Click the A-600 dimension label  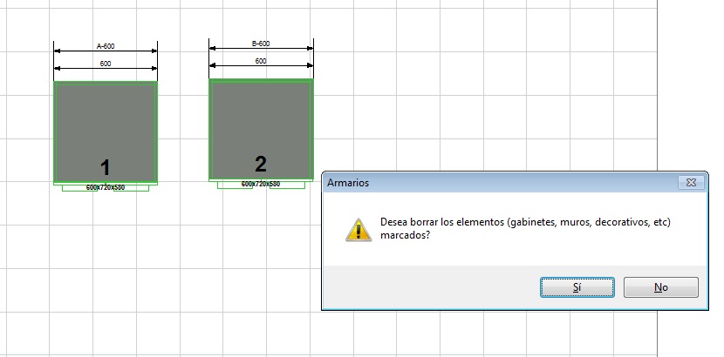click(106, 46)
